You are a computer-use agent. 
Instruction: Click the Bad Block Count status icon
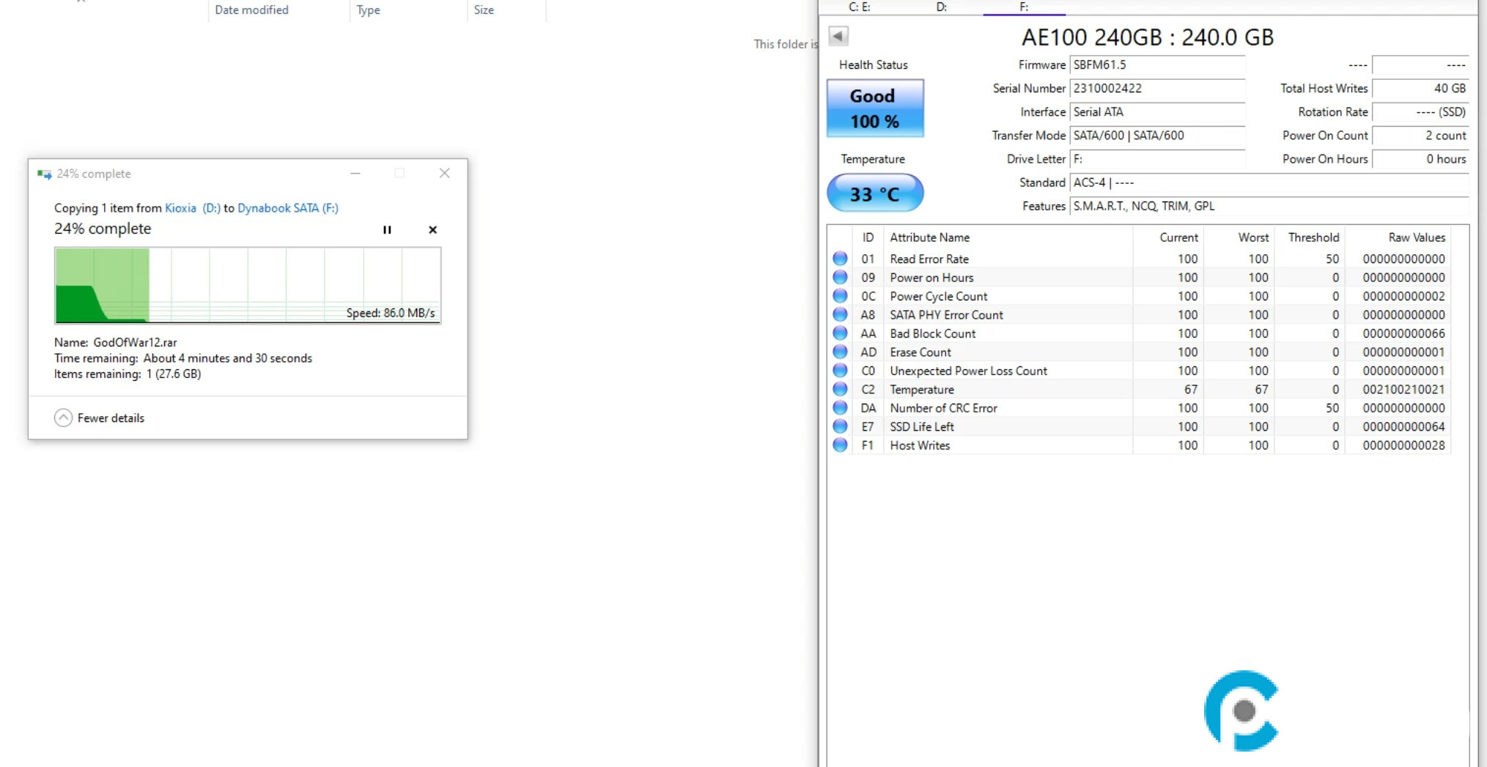click(x=840, y=333)
